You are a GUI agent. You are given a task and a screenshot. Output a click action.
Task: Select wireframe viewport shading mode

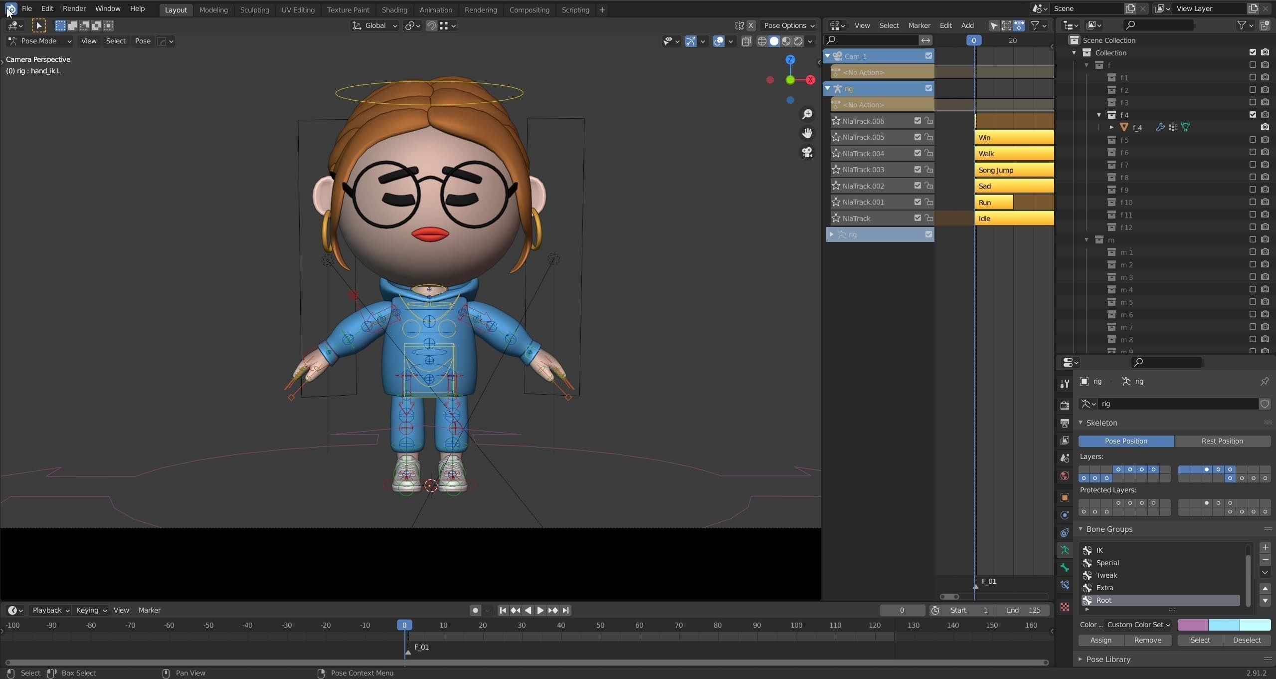(762, 41)
